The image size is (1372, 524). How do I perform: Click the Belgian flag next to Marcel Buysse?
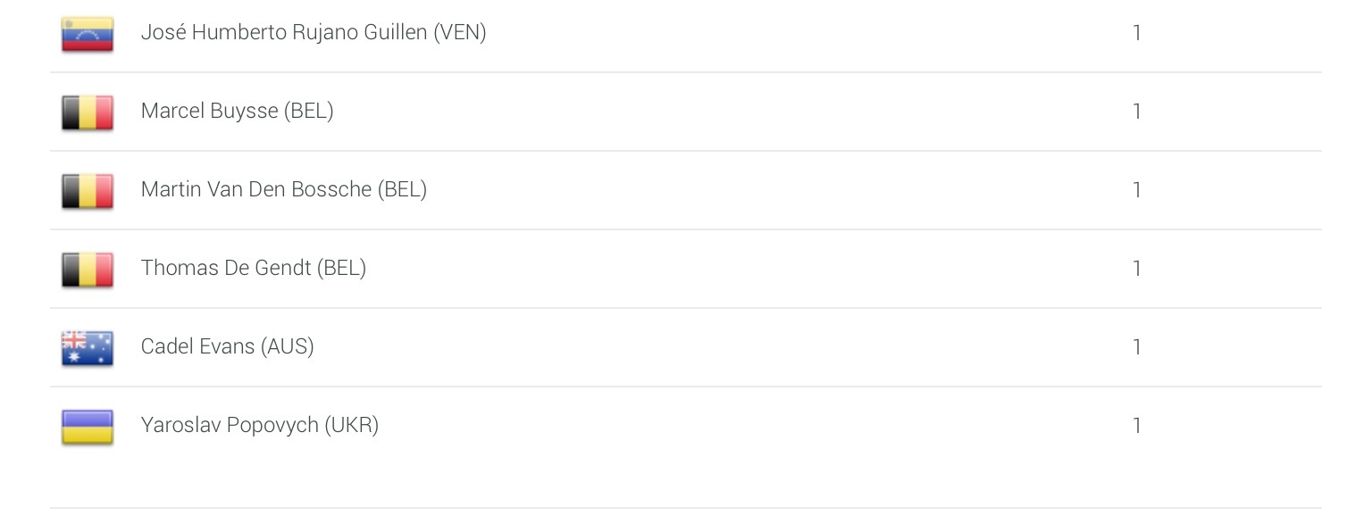pyautogui.click(x=88, y=112)
